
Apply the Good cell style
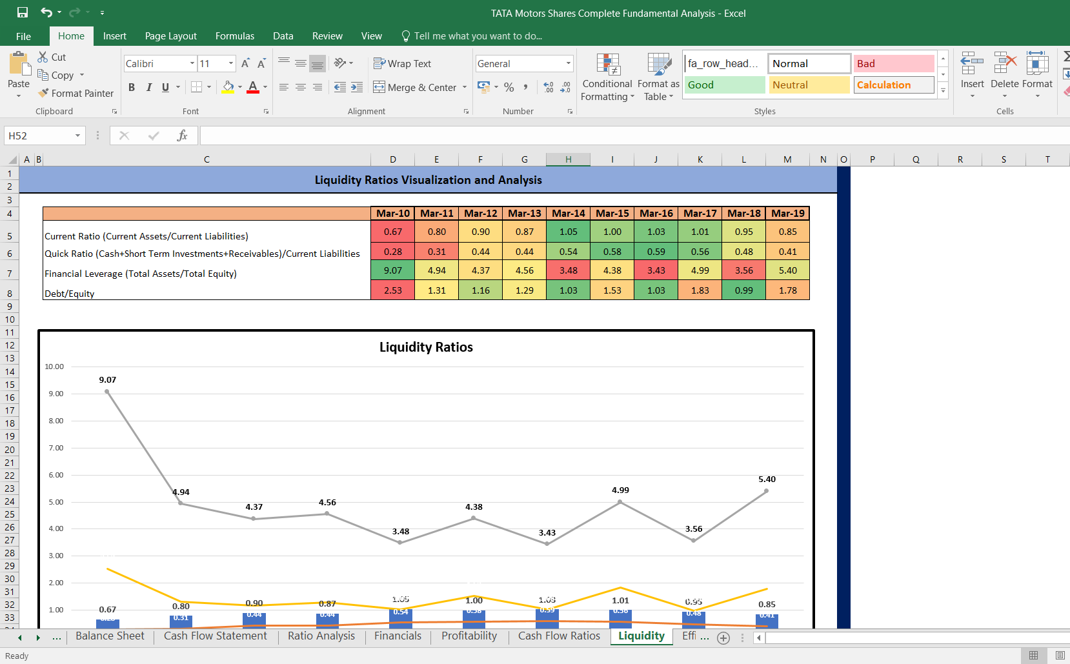click(x=725, y=85)
